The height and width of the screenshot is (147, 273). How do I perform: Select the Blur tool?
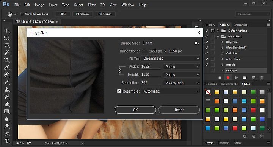6,119
